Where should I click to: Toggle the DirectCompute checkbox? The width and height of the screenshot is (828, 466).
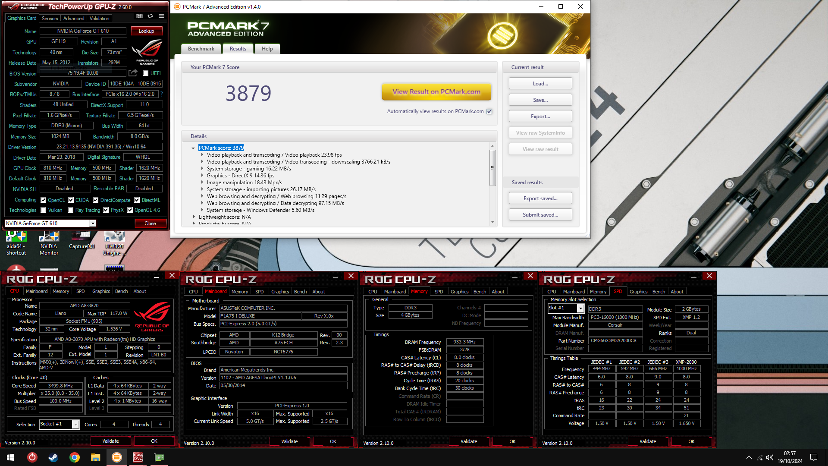(96, 200)
